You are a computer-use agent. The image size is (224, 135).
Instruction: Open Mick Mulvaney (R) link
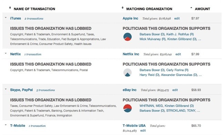(x=153, y=39)
